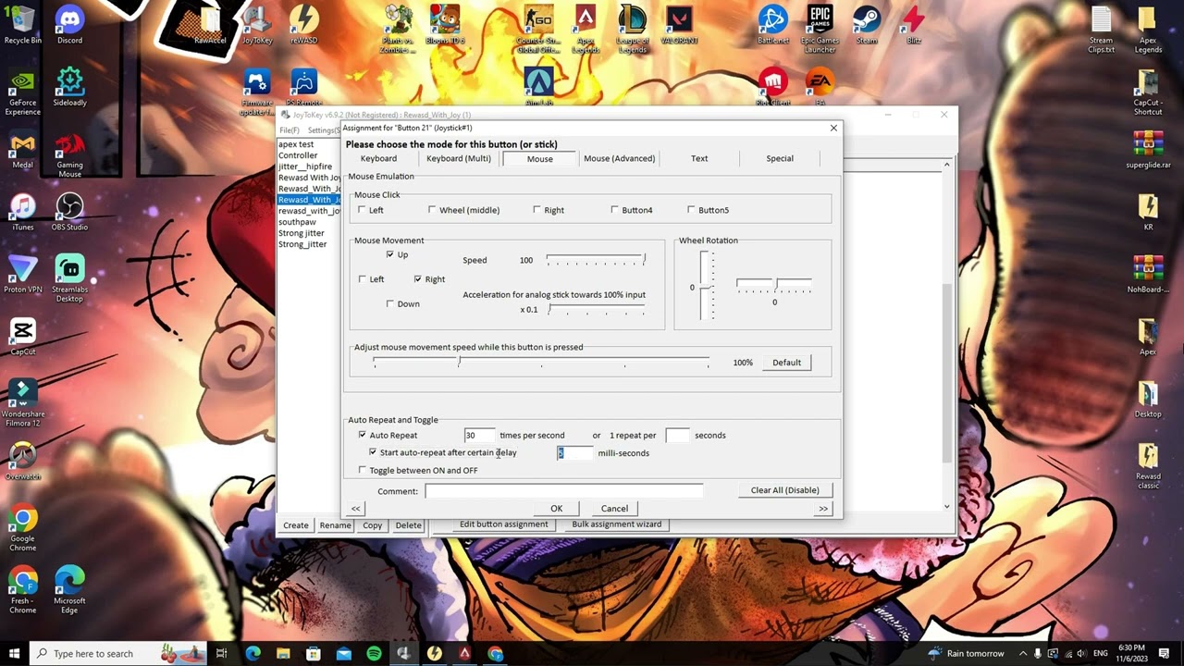Viewport: 1184px width, 666px height.
Task: Select the Microsoft Edge desktop icon
Action: click(69, 591)
